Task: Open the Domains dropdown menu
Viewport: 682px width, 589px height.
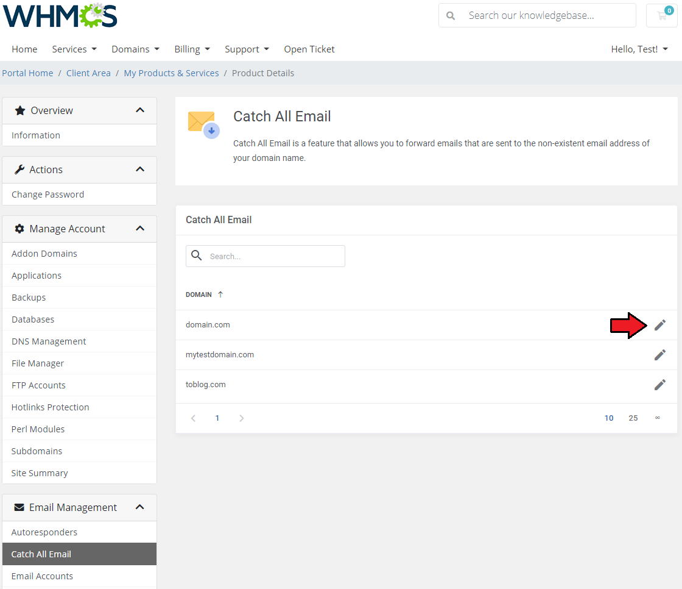Action: tap(136, 49)
